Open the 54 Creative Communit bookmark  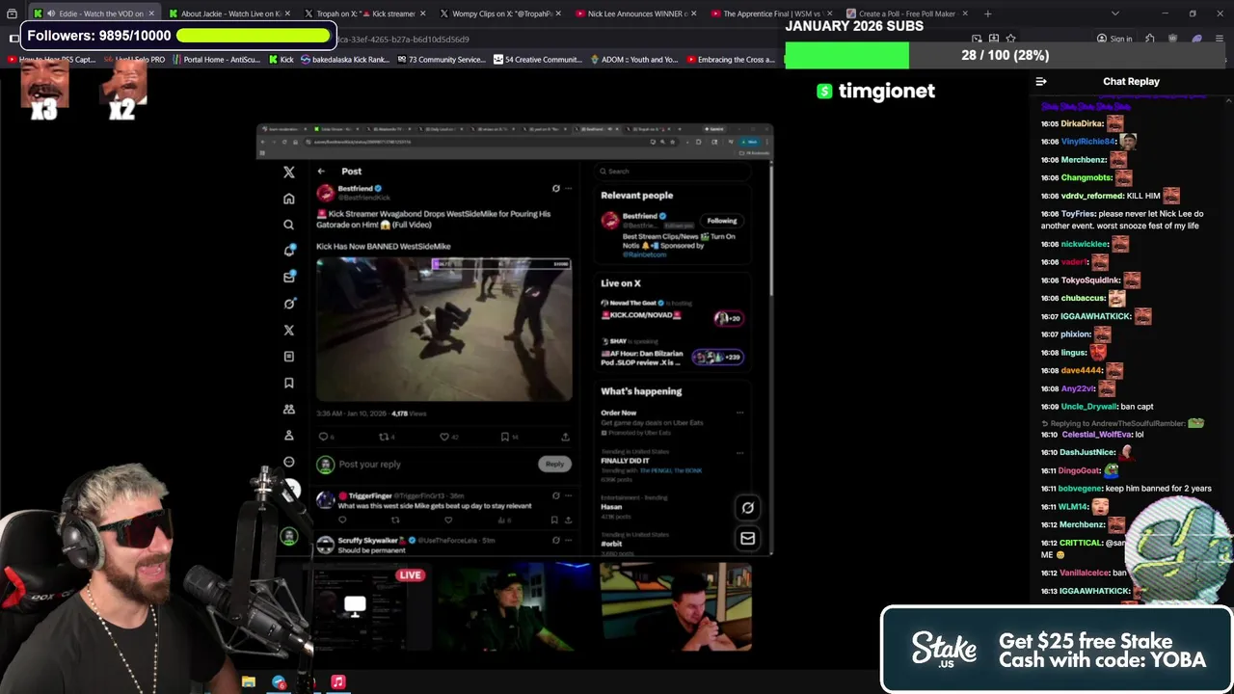click(537, 60)
